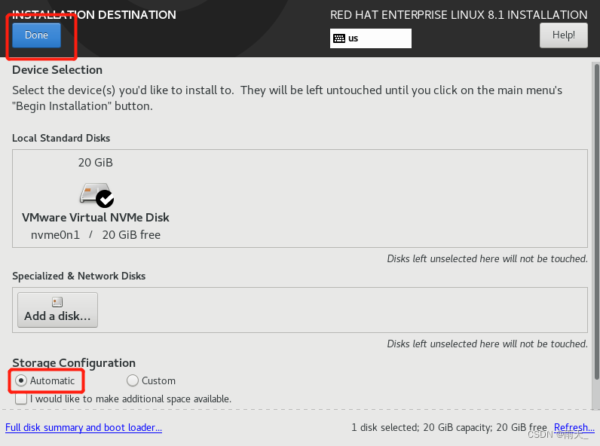Click the 20 GiB disk size label

(95, 163)
